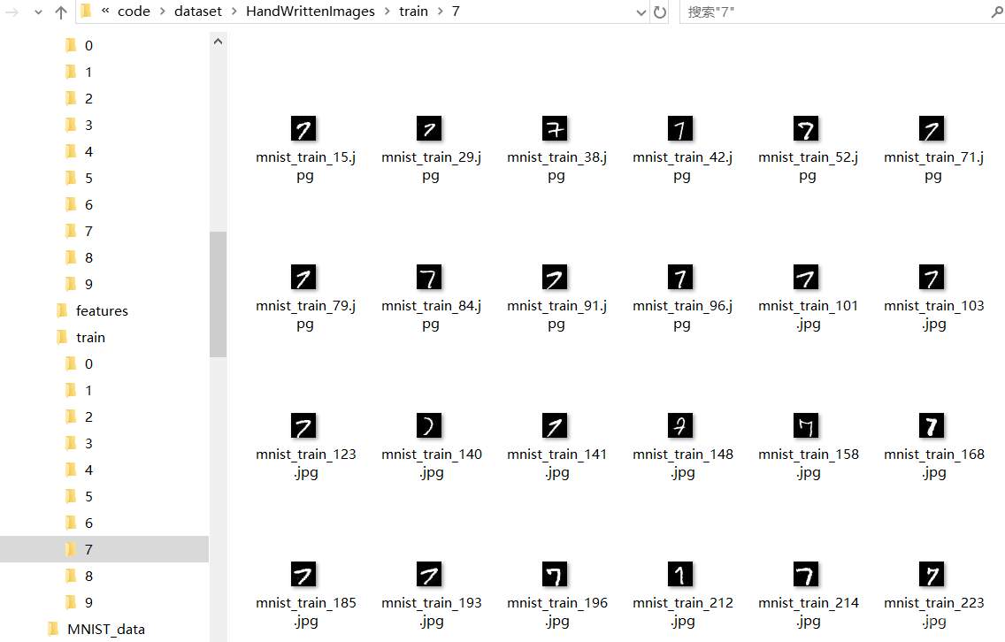The width and height of the screenshot is (1005, 642).
Task: Select highlighted folder 7 under train
Action: tap(104, 549)
